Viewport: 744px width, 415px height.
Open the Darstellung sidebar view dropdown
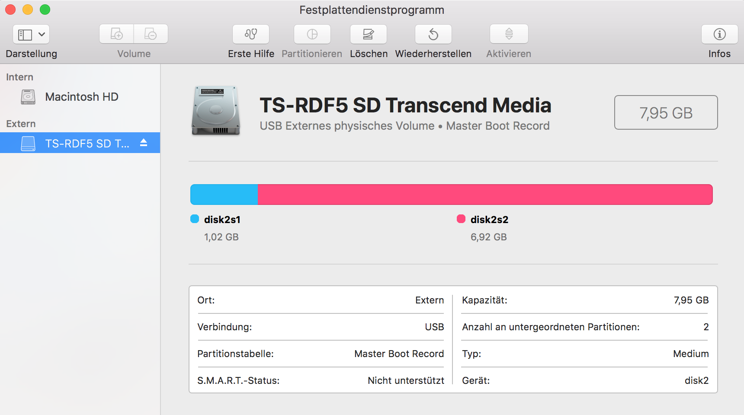coord(31,34)
